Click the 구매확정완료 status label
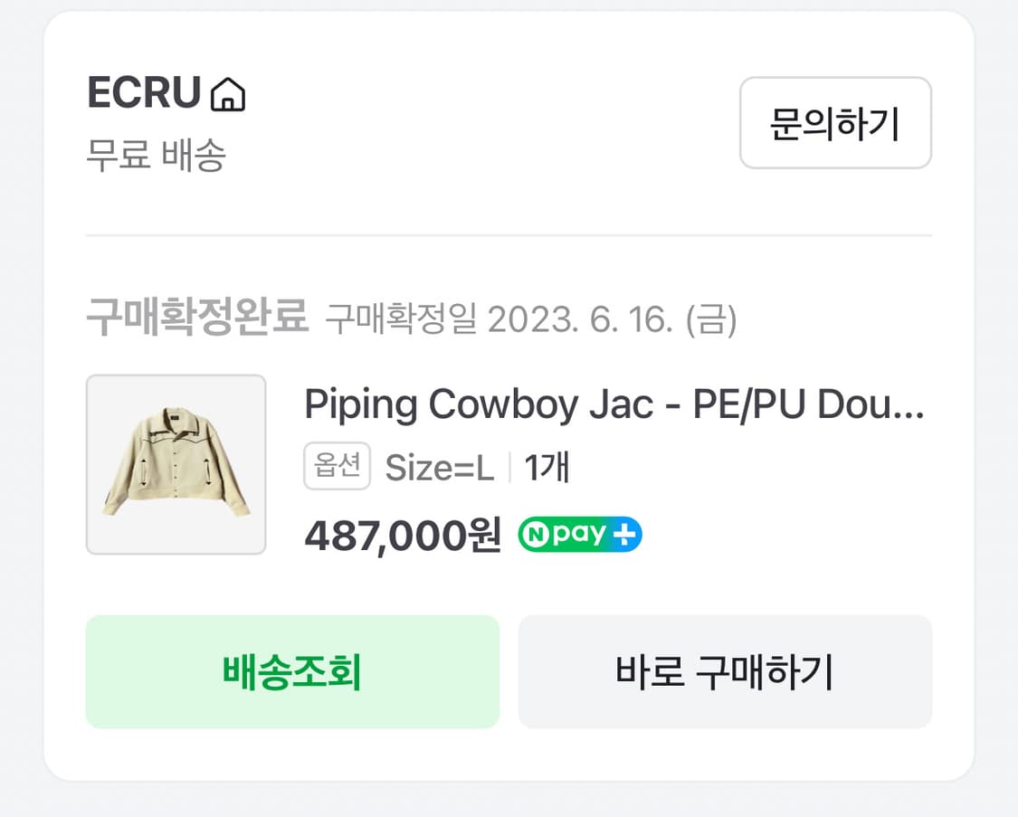1018x817 pixels. click(x=197, y=318)
